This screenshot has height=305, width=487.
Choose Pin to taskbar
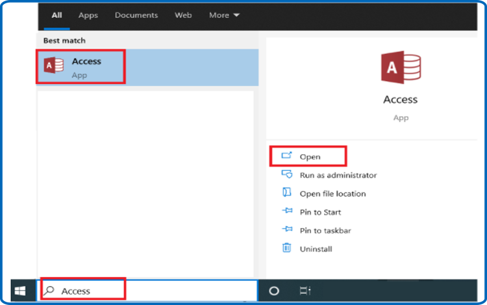(x=325, y=231)
